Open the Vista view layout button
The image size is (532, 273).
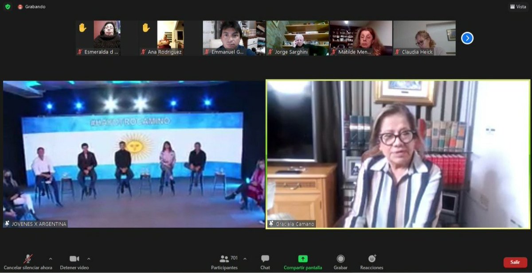tap(518, 7)
